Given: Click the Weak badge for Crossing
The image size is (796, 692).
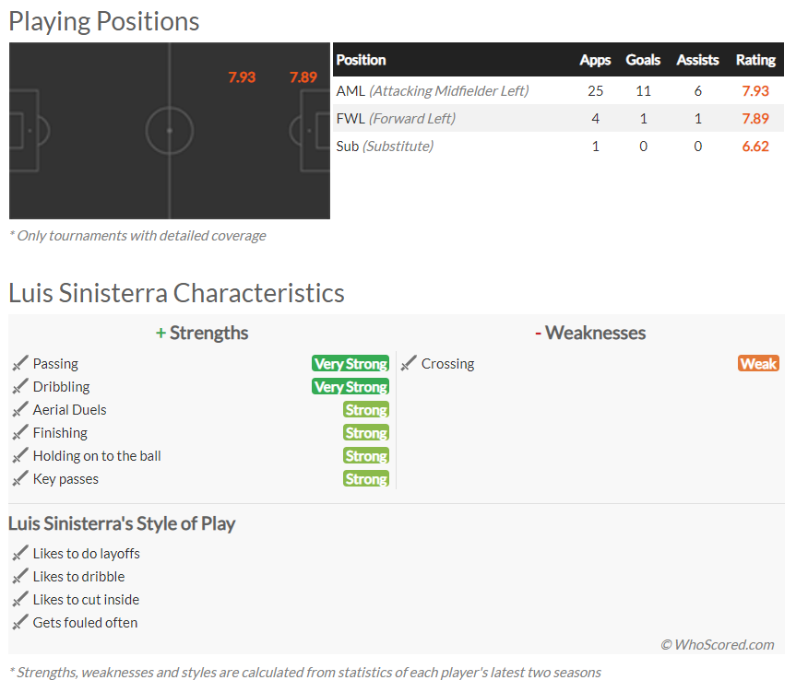Looking at the screenshot, I should [x=758, y=363].
